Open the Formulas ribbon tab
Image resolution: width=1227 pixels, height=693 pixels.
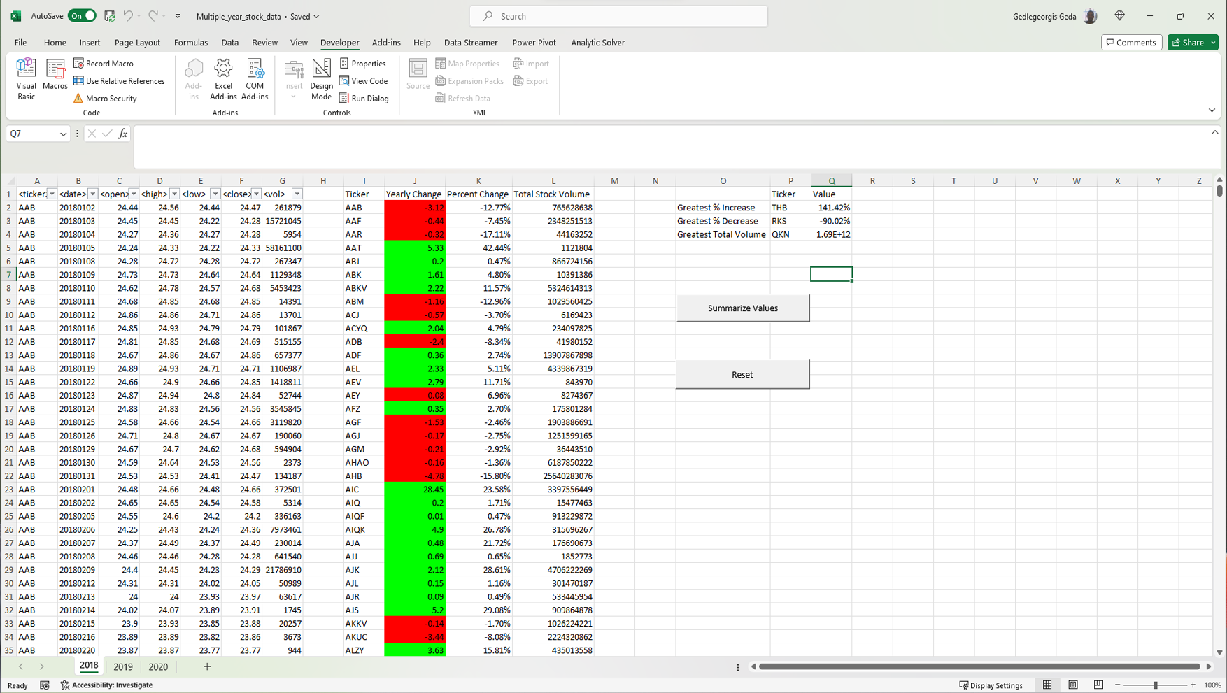click(x=191, y=43)
